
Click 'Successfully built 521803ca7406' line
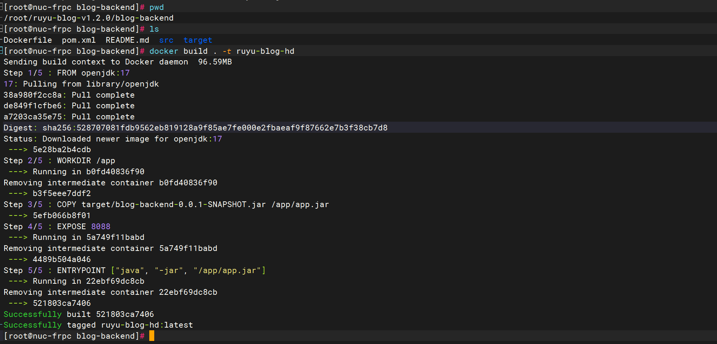79,314
